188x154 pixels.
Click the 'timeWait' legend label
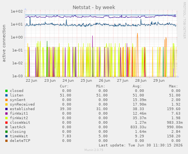(x=19, y=136)
